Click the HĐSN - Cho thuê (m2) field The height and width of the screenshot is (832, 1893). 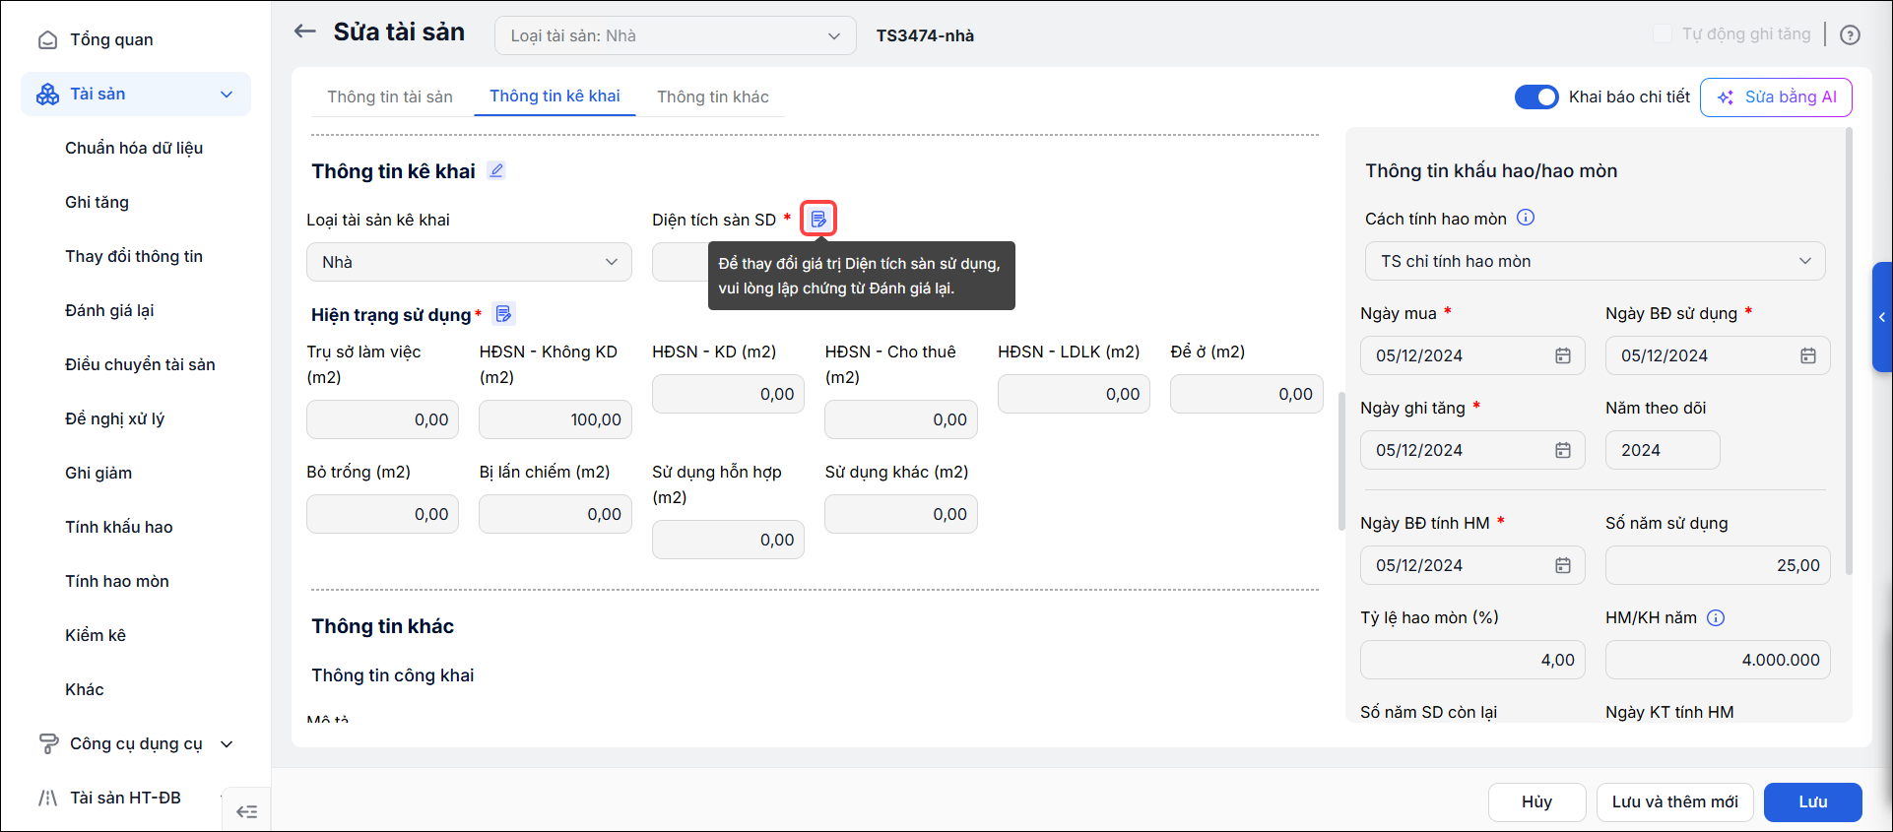(900, 419)
